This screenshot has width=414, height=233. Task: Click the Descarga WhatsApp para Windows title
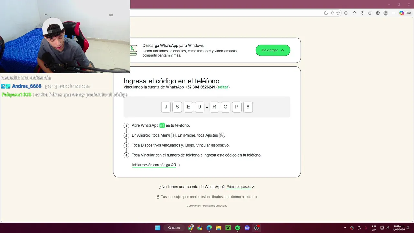click(x=173, y=46)
